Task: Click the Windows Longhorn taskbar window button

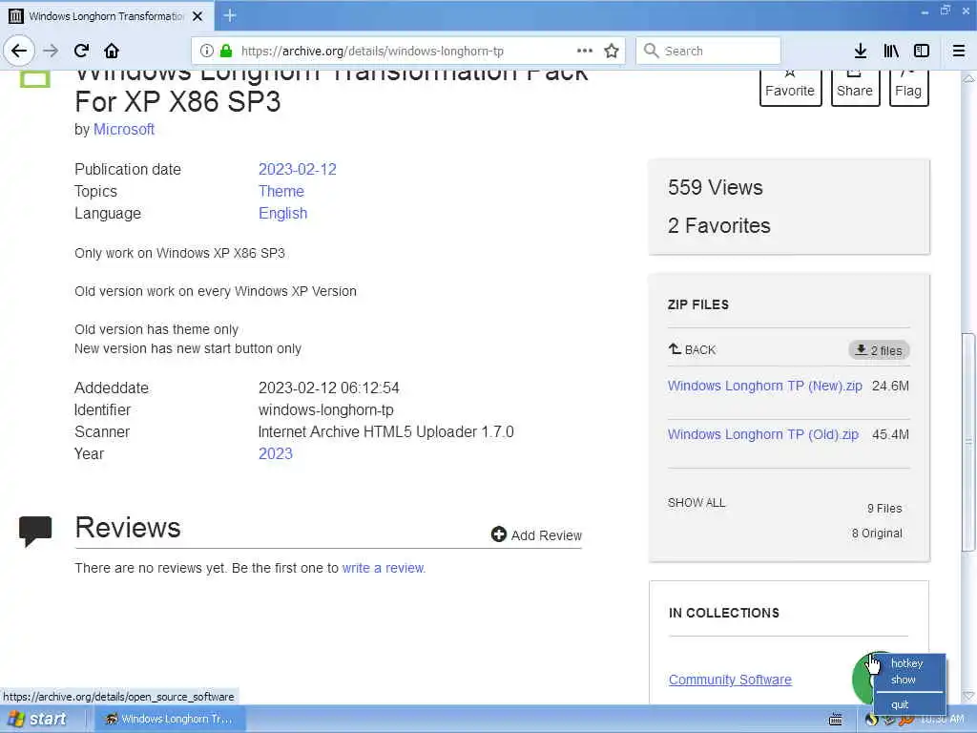Action: pyautogui.click(x=170, y=719)
